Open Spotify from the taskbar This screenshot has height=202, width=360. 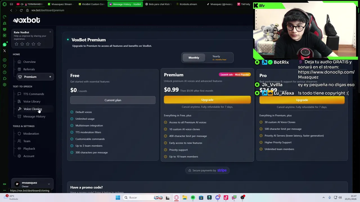(x=193, y=198)
